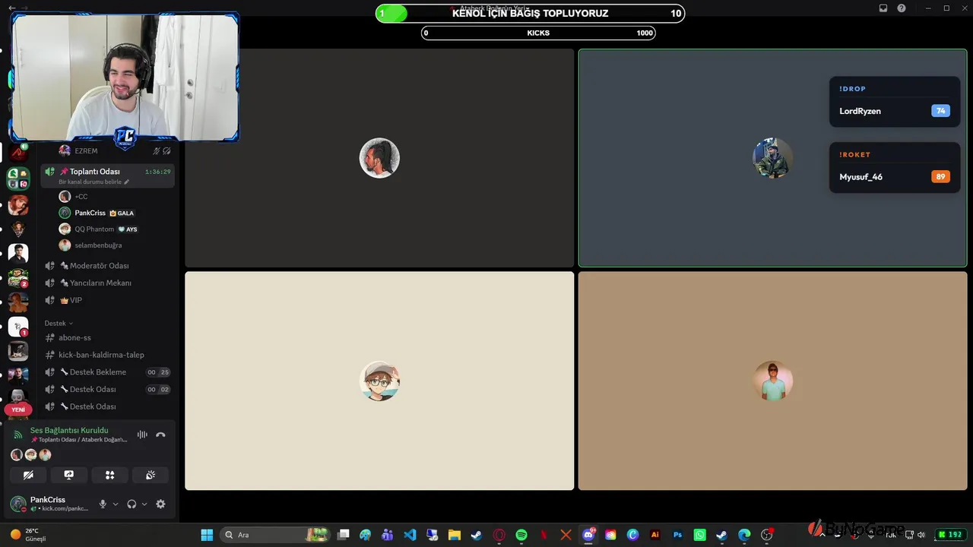
Task: Launch Adobe Illustrator from the taskbar
Action: pyautogui.click(x=655, y=535)
